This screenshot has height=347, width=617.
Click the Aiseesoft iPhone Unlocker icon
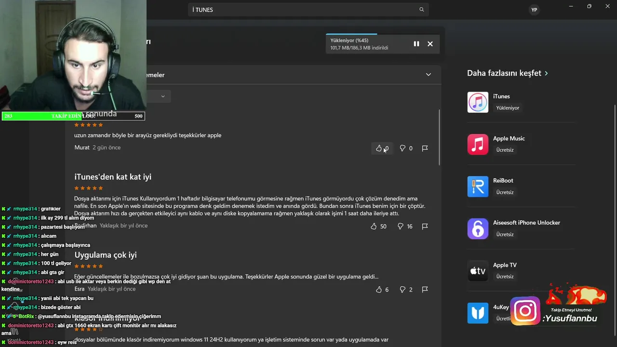pos(478,228)
